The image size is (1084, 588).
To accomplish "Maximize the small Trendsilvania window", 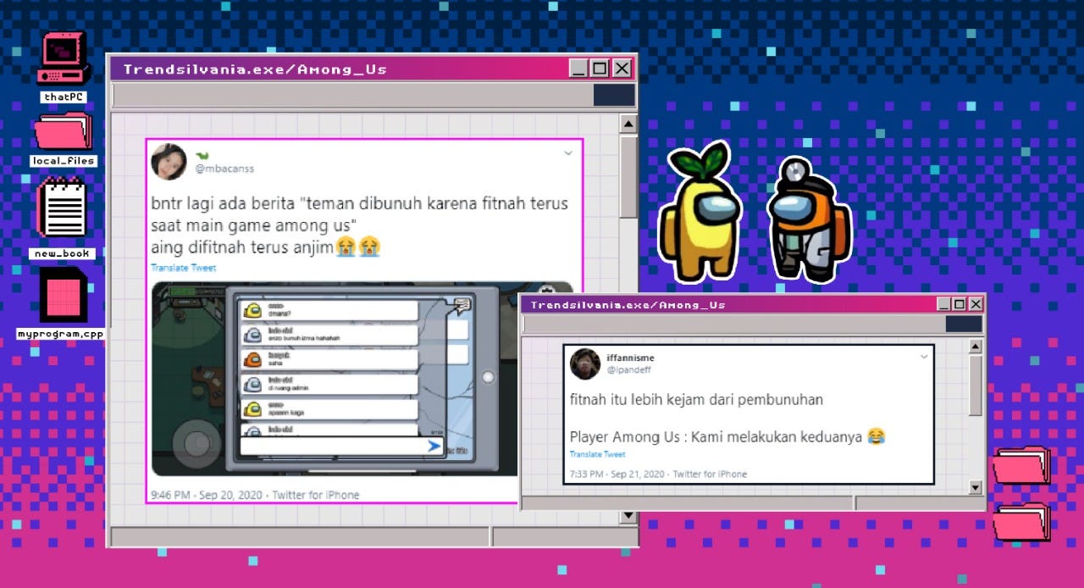I will click(959, 304).
